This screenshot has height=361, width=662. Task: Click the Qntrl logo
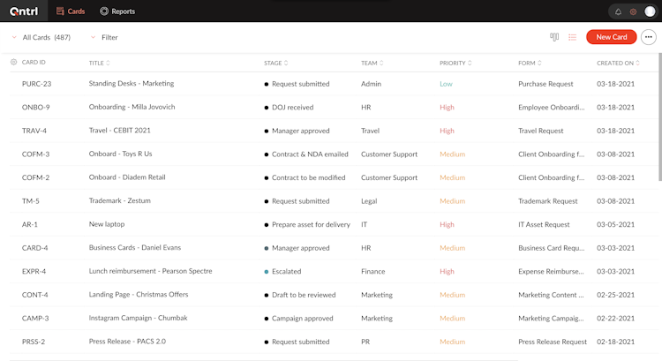point(23,11)
